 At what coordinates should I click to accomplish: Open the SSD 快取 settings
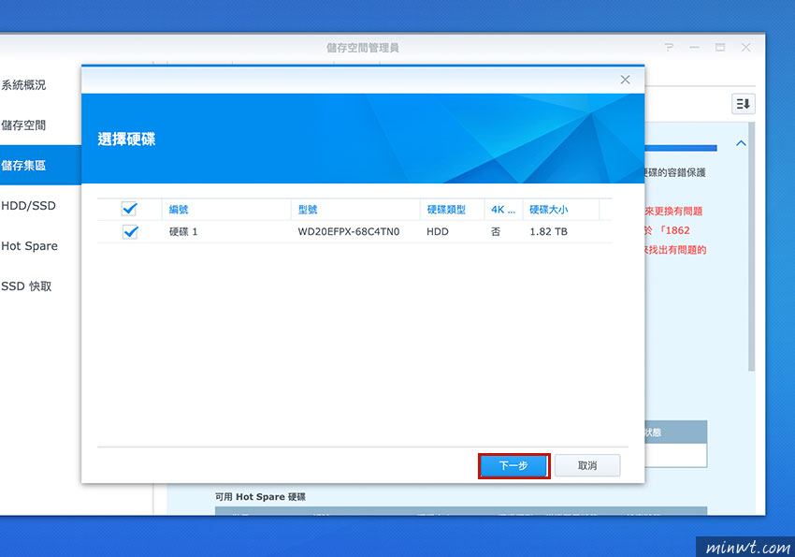[30, 286]
